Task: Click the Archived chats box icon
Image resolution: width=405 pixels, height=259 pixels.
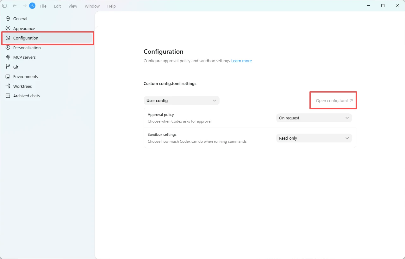Action: coord(8,96)
